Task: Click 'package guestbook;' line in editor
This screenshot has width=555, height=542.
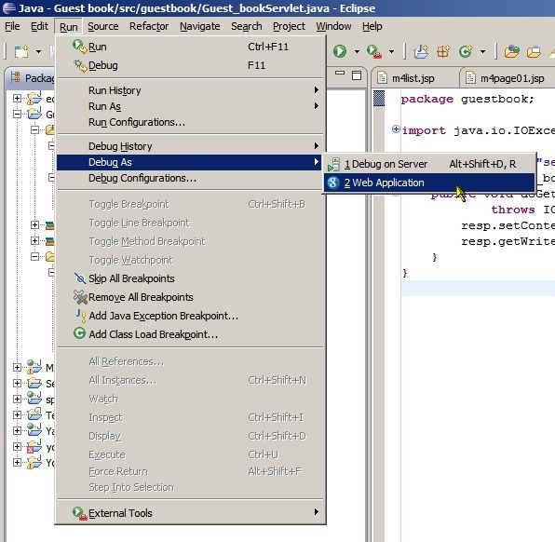Action: click(x=467, y=99)
